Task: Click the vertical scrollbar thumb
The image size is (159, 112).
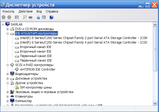Action: [155, 49]
